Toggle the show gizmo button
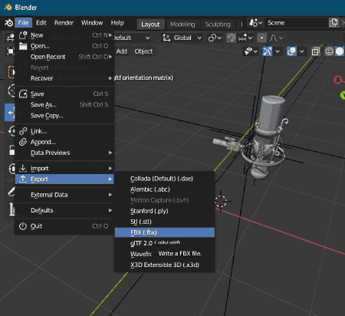This screenshot has height=316, width=345. click(268, 51)
